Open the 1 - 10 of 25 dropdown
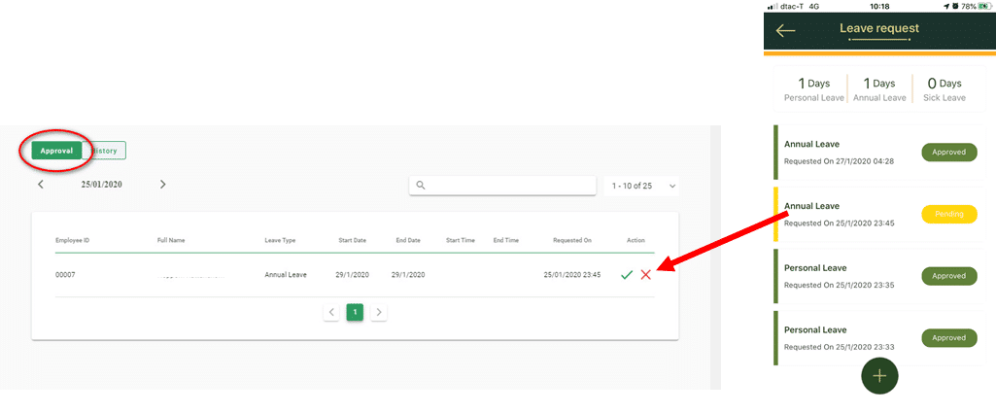The width and height of the screenshot is (996, 413). [640, 185]
